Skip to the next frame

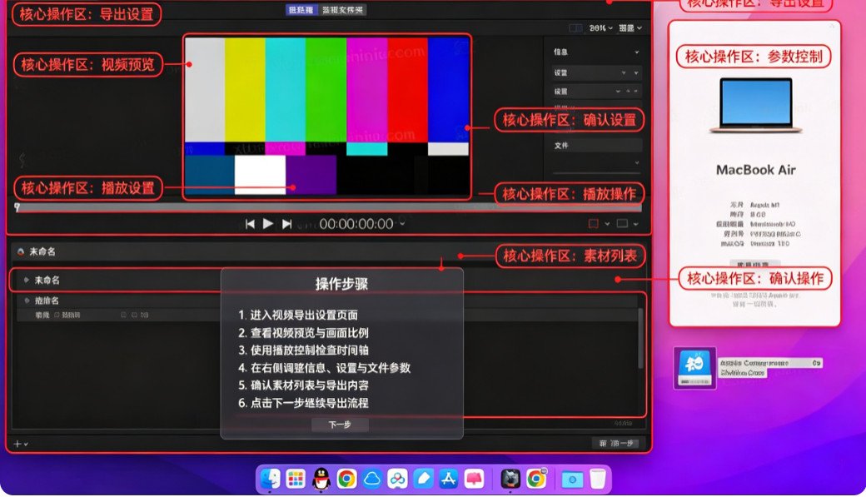pyautogui.click(x=286, y=224)
